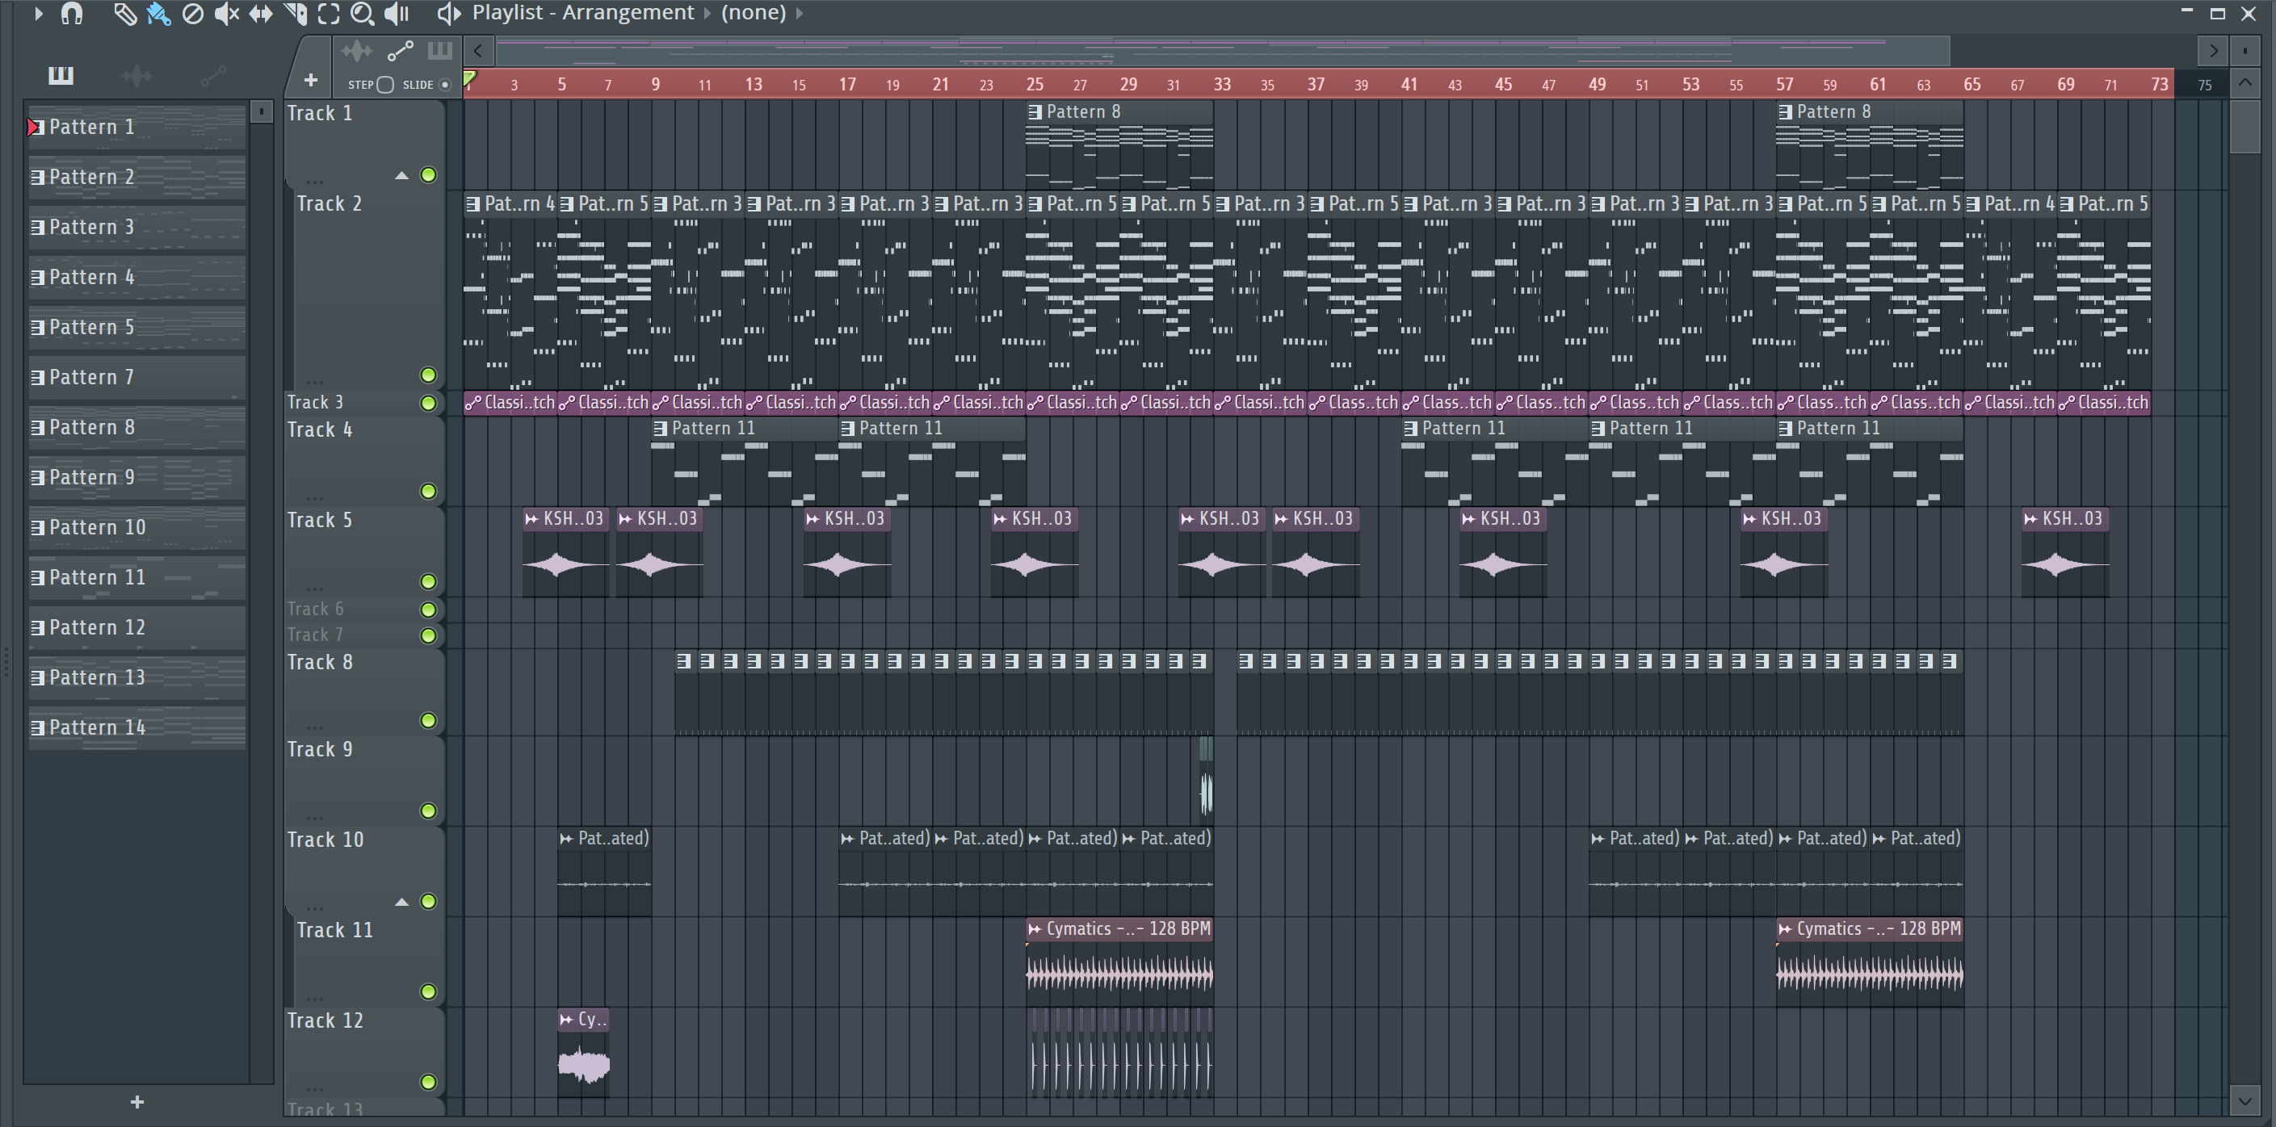Mute Track 6 via green LED
2276x1127 pixels.
(429, 610)
